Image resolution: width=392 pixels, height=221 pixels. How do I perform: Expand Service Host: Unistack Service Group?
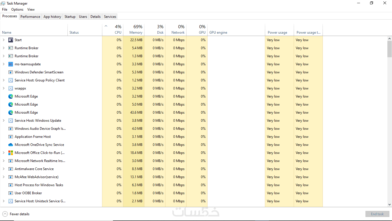4,201
